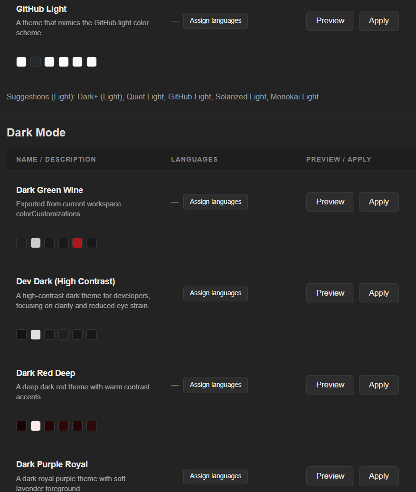Screen dimensions: 416x492
Task: Apply the Dev Dark (High Contrast) theme
Action: point(378,293)
